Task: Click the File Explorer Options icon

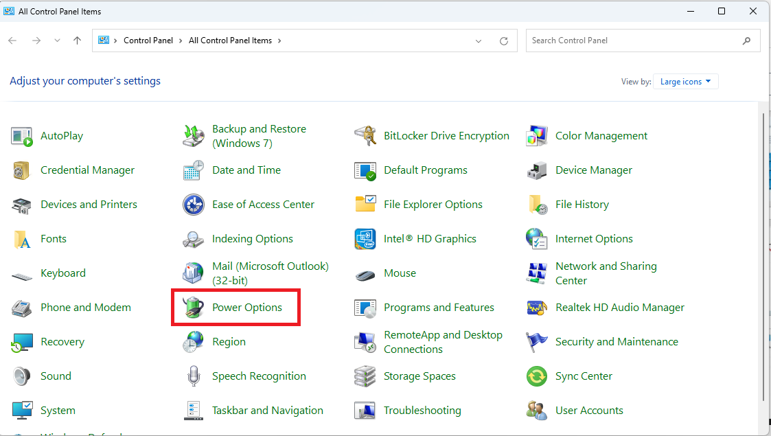Action: coord(365,204)
